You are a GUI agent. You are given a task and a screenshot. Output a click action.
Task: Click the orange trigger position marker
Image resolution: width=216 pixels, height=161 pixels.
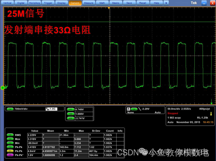(x=109, y=8)
